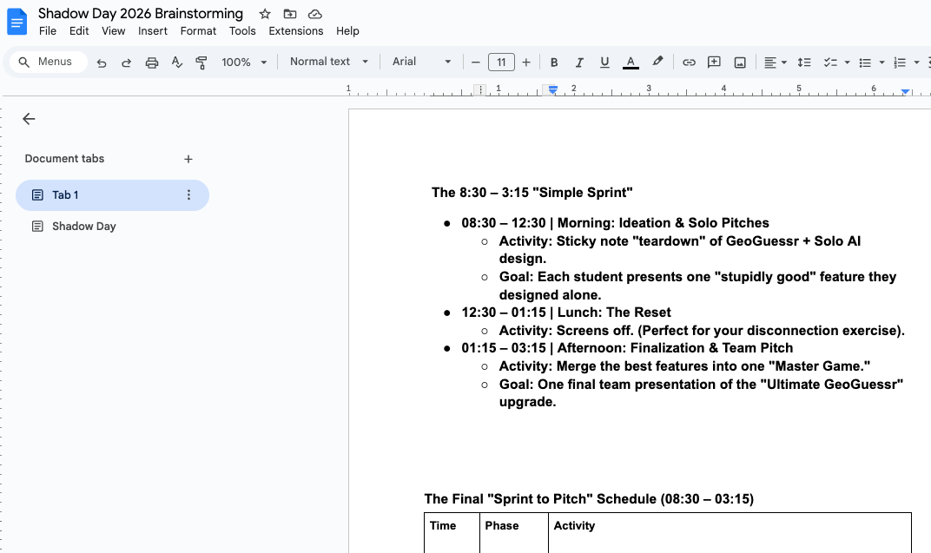Image resolution: width=931 pixels, height=553 pixels.
Task: Click the print icon
Action: click(151, 62)
